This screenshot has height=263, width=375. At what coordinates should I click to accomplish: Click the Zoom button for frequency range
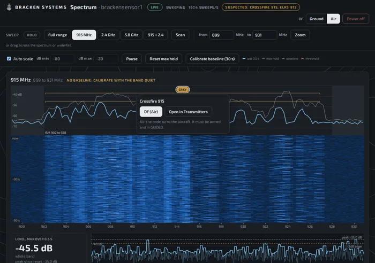click(x=300, y=35)
